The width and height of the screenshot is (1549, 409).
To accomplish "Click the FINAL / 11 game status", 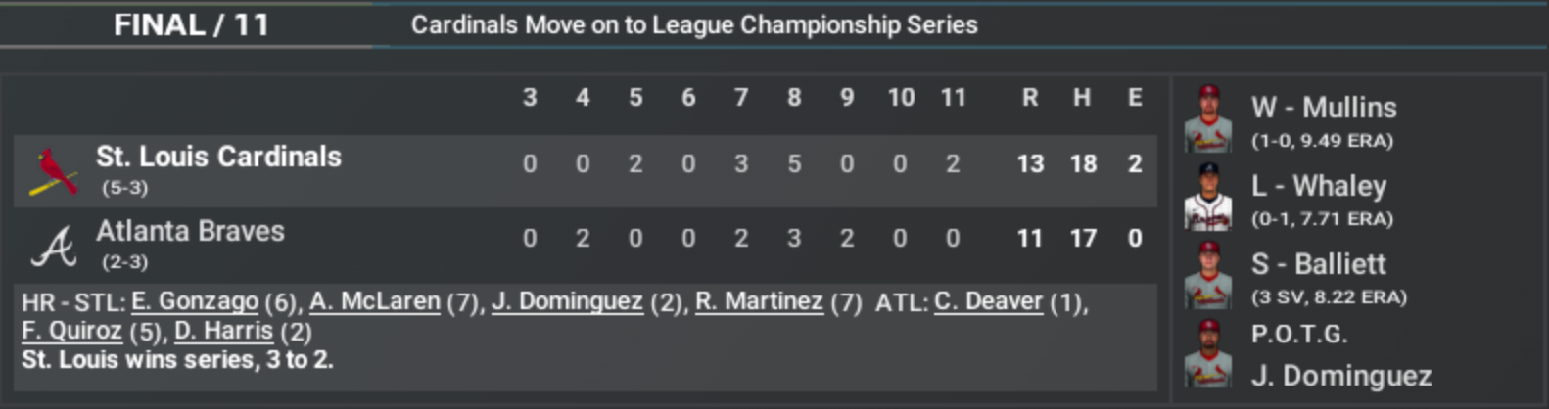I will coord(191,24).
